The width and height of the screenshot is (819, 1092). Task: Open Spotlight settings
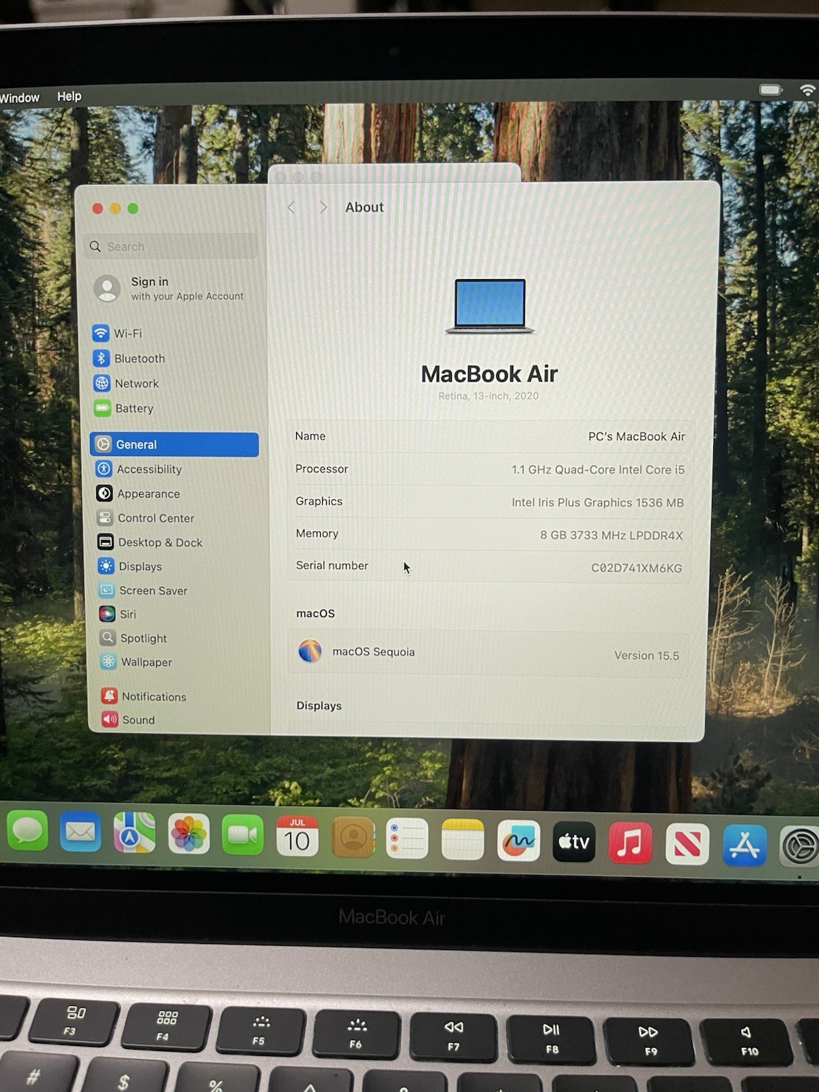coord(133,638)
